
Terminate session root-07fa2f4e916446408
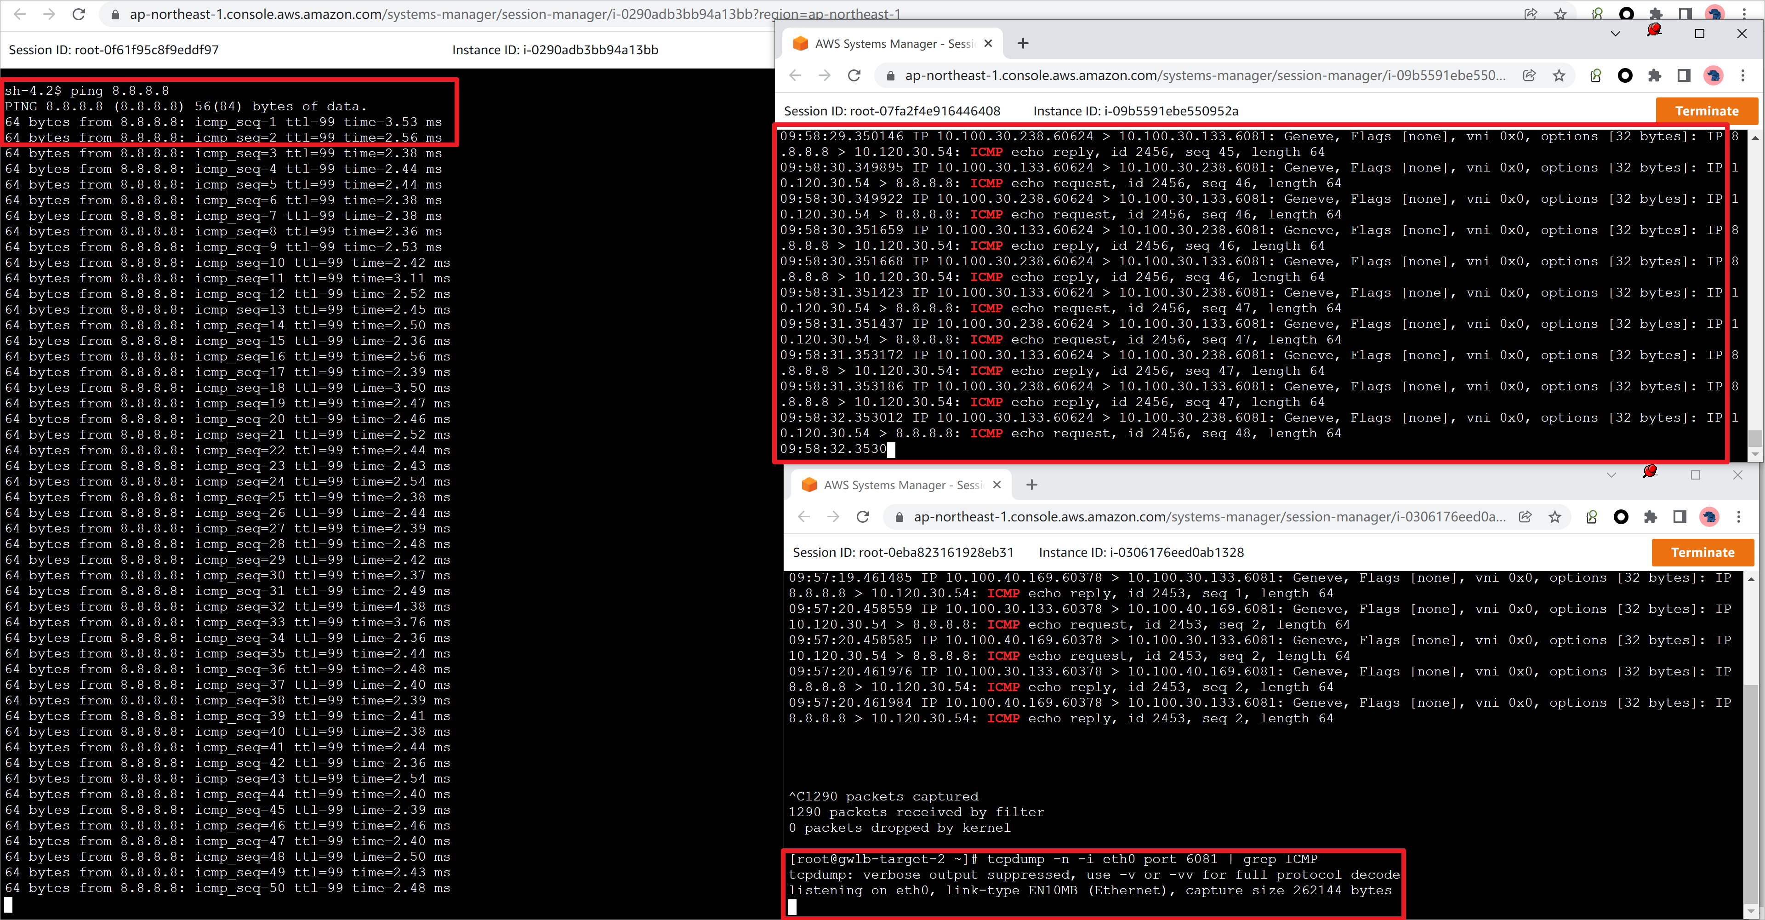(x=1707, y=111)
